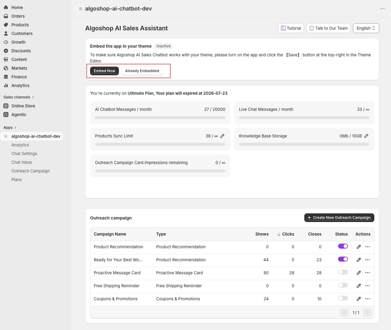Edit the Proactive Message Card campaign

pos(359,273)
